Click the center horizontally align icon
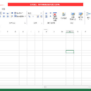This screenshot has width=91, height=91. click(4, 16)
